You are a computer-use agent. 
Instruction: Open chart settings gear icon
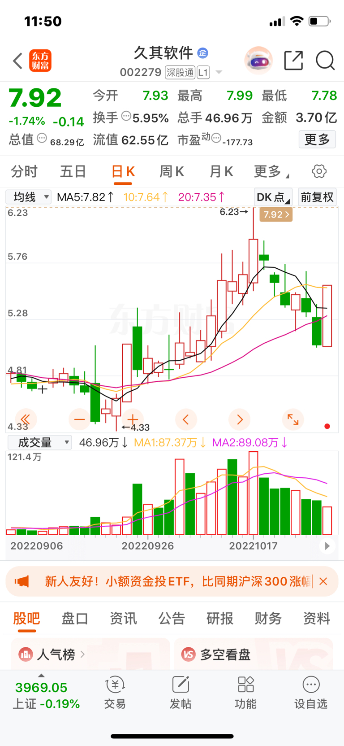coord(319,171)
